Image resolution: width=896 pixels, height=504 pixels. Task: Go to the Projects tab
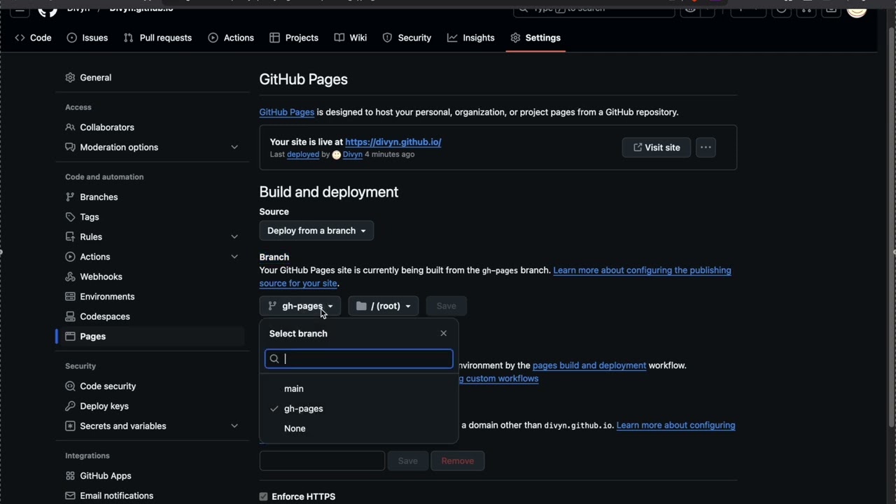[x=294, y=38]
